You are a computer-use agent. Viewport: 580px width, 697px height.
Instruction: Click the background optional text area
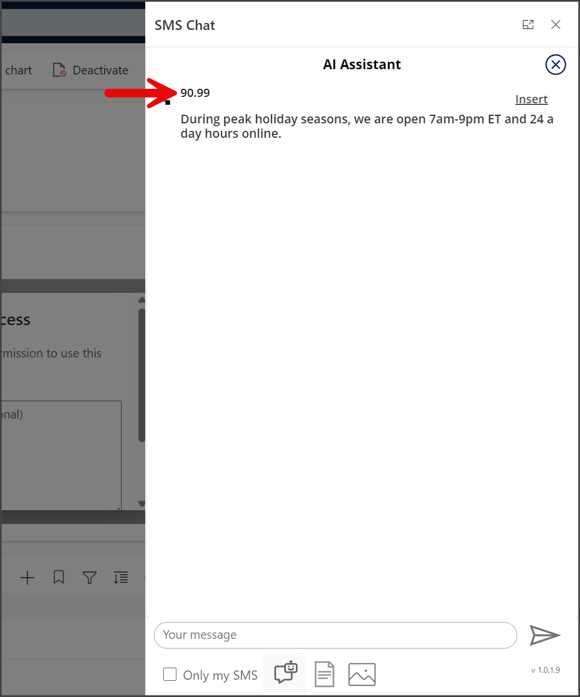coord(61,455)
